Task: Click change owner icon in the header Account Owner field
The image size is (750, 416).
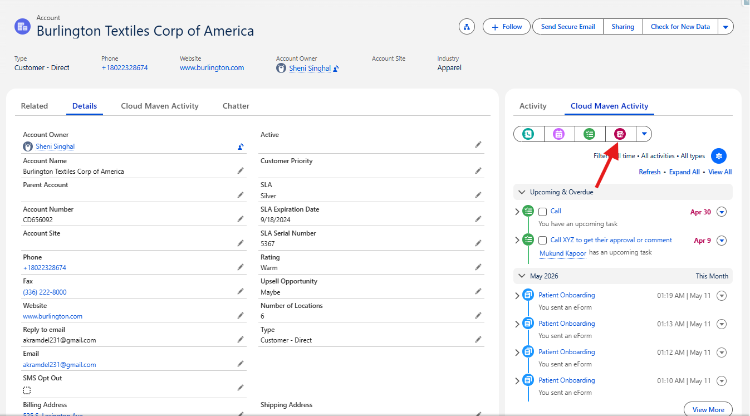Action: pyautogui.click(x=336, y=68)
